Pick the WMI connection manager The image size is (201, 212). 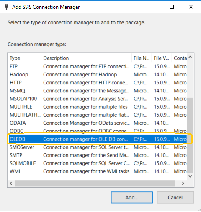[x=98, y=171]
